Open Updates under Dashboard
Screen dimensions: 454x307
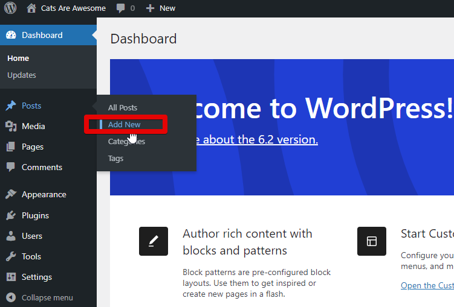(x=22, y=75)
